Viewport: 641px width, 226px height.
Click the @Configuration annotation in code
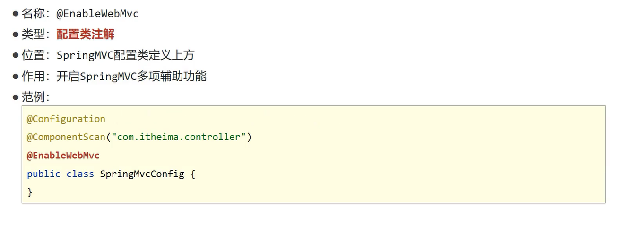coord(66,119)
